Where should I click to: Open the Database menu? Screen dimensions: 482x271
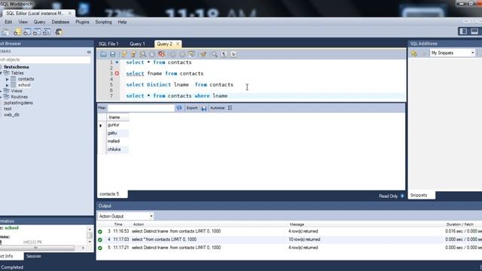click(x=60, y=22)
